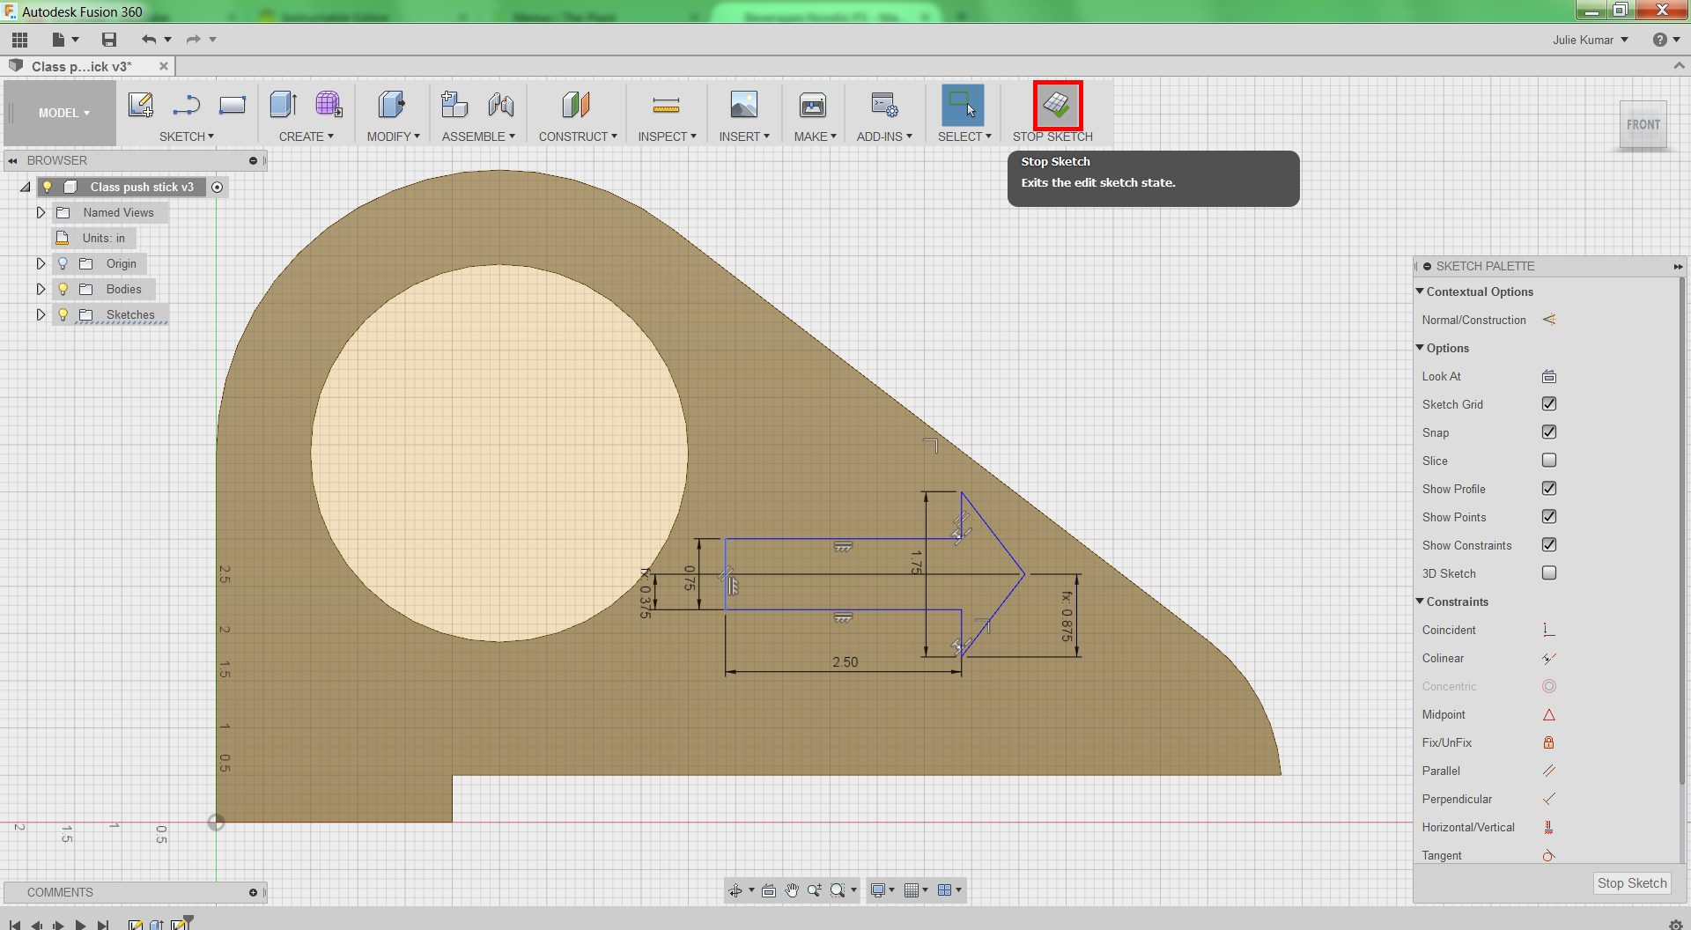Select the Create Sketch icon
This screenshot has width=1691, height=930.
[141, 106]
